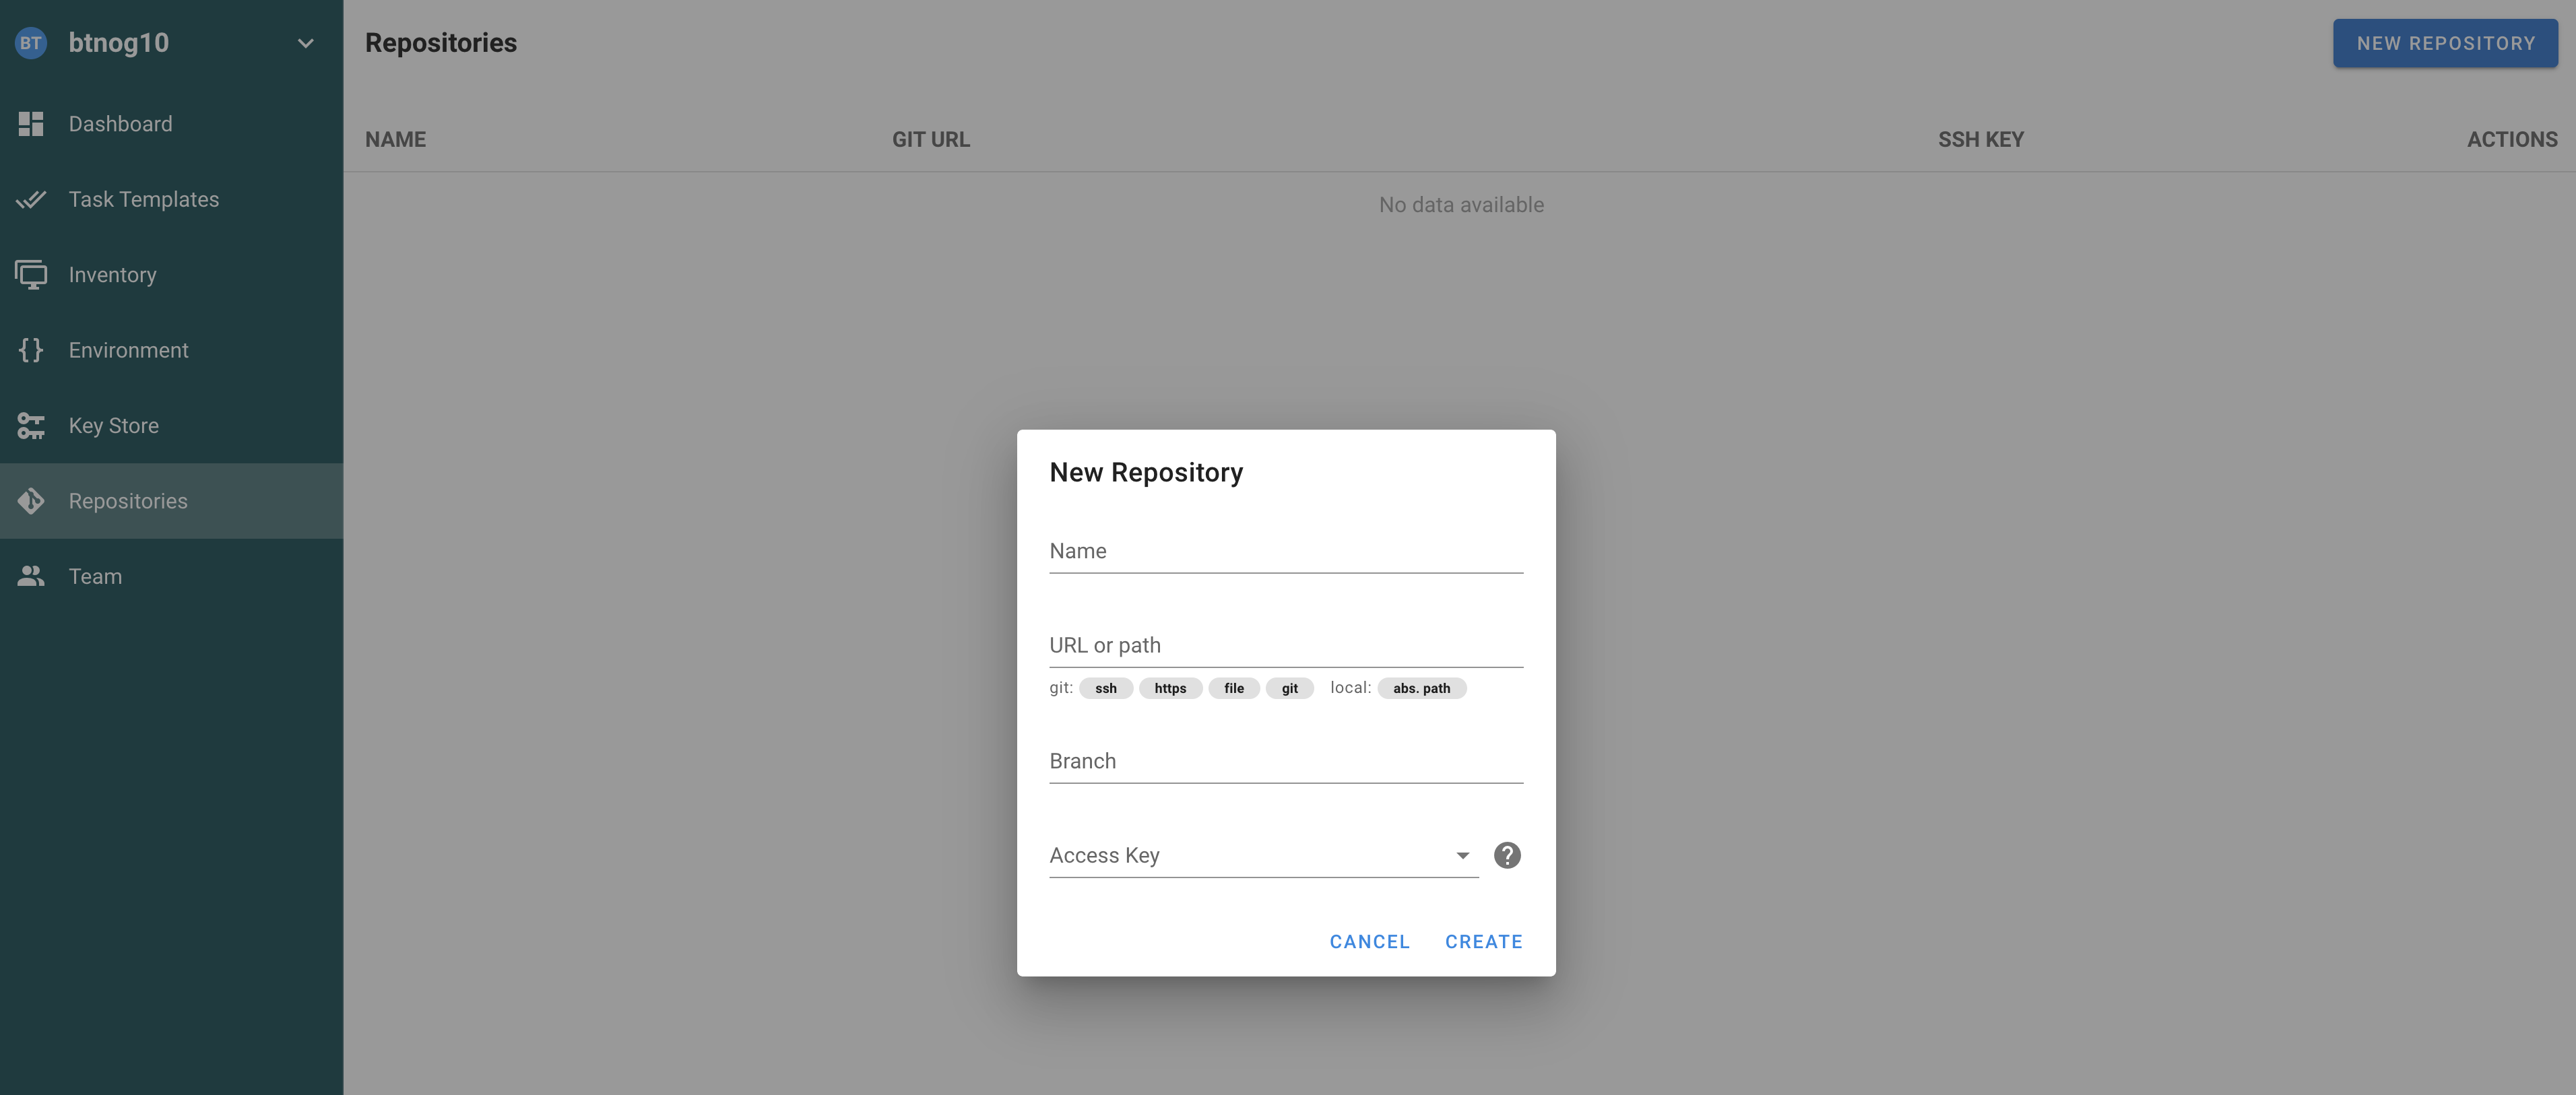Click the BT project avatar icon
Image resolution: width=2576 pixels, height=1095 pixels.
pyautogui.click(x=31, y=43)
